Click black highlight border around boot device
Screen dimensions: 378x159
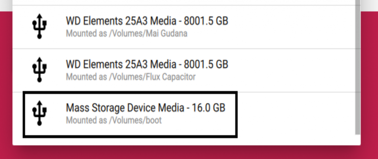[130, 92]
